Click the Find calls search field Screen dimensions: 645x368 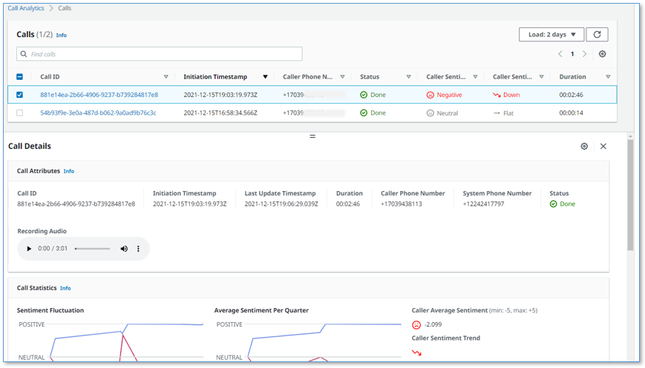160,54
